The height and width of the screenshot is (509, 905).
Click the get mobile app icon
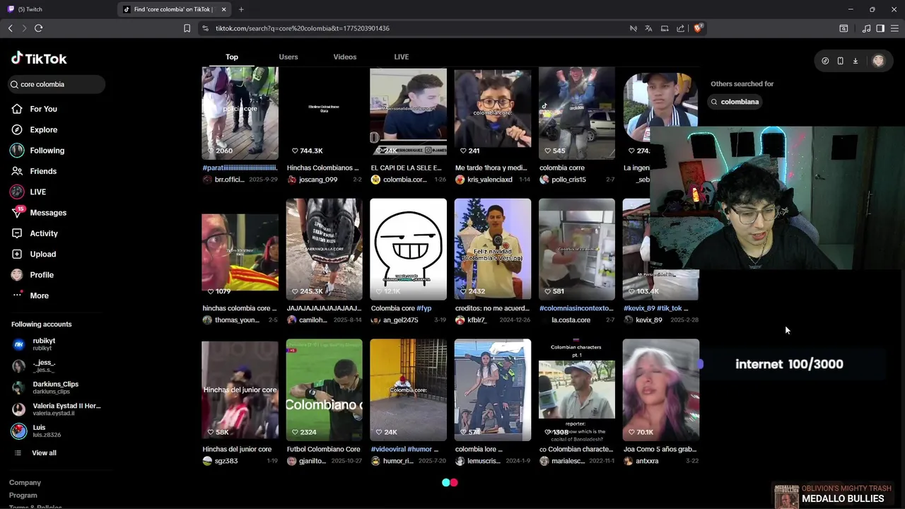(x=840, y=61)
